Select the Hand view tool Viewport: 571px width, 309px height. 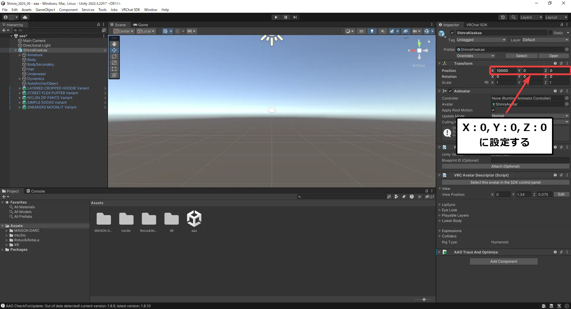[114, 44]
